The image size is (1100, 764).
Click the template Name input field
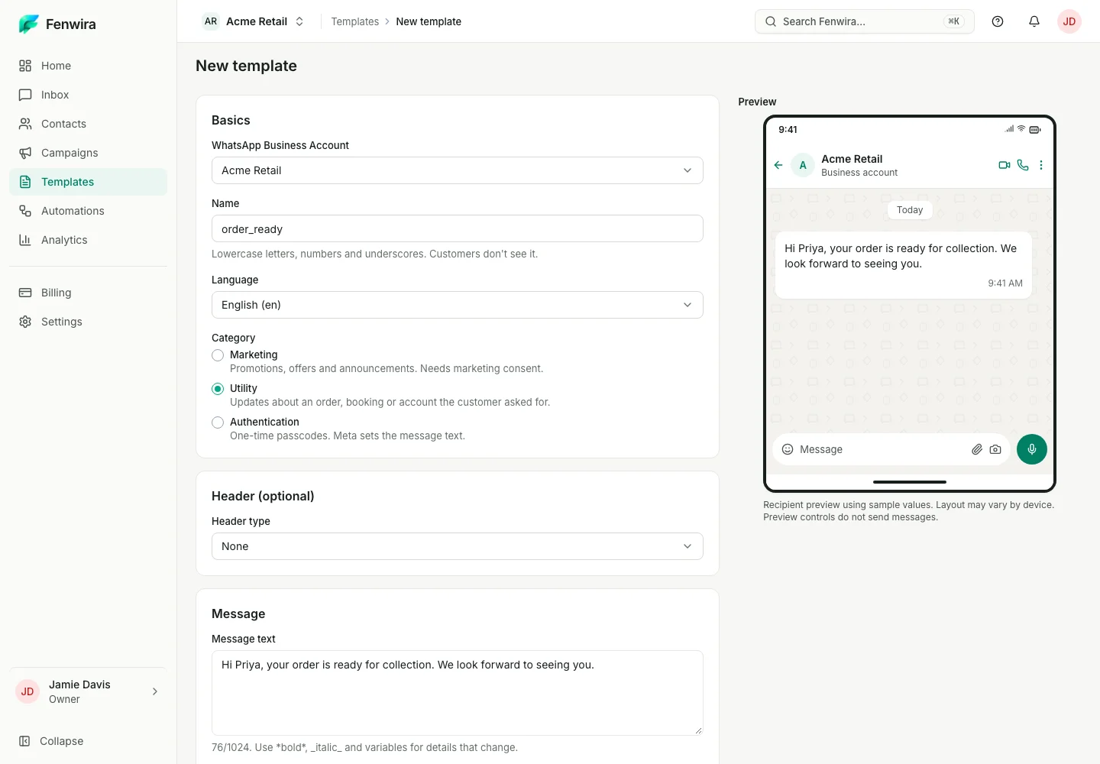point(458,228)
